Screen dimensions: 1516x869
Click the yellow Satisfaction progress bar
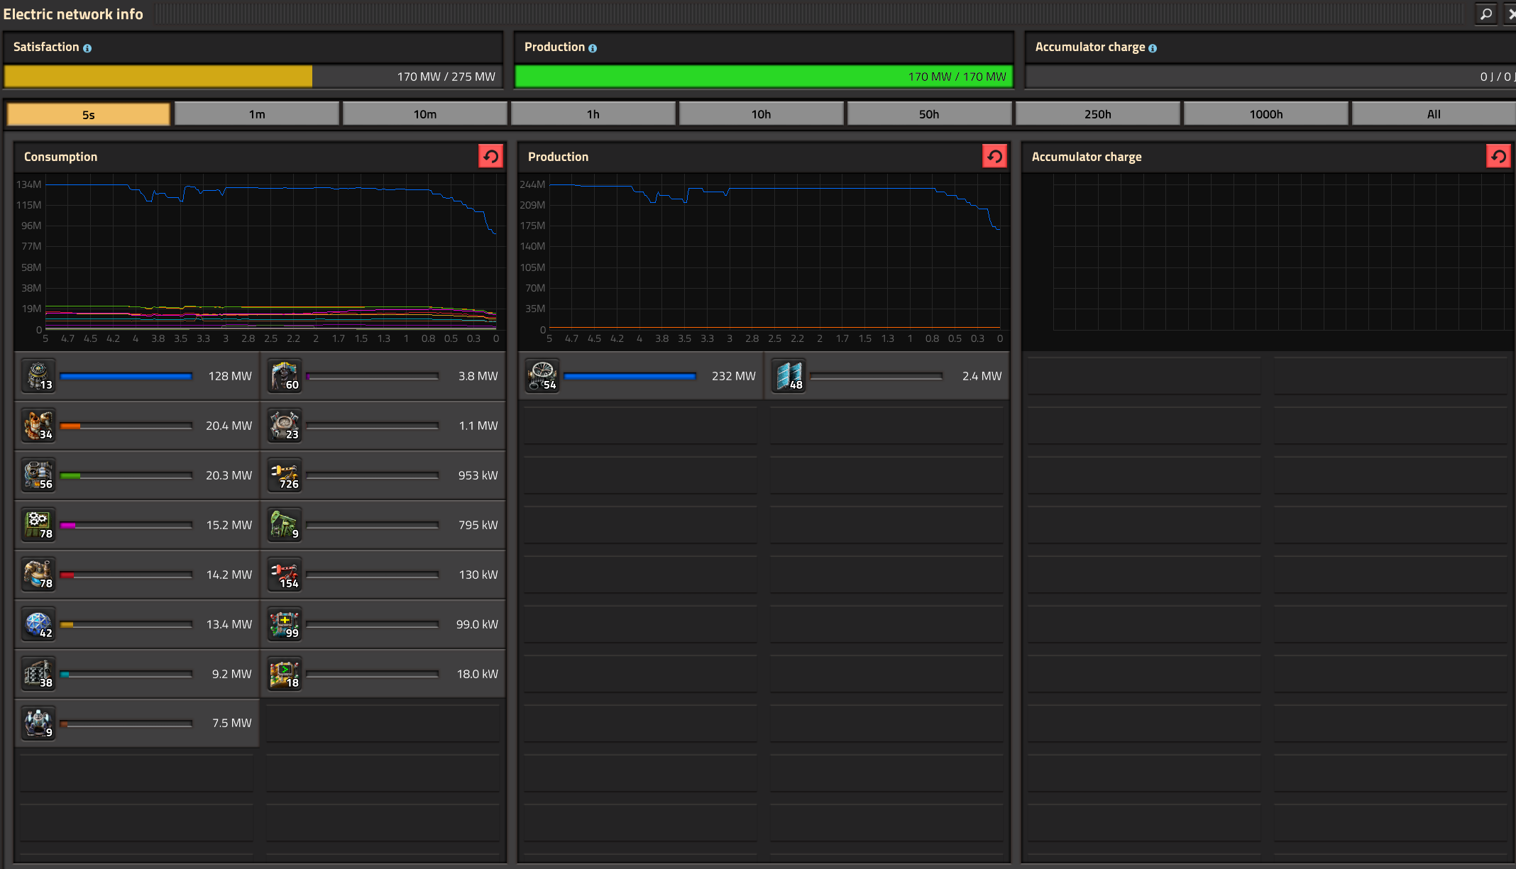[158, 77]
